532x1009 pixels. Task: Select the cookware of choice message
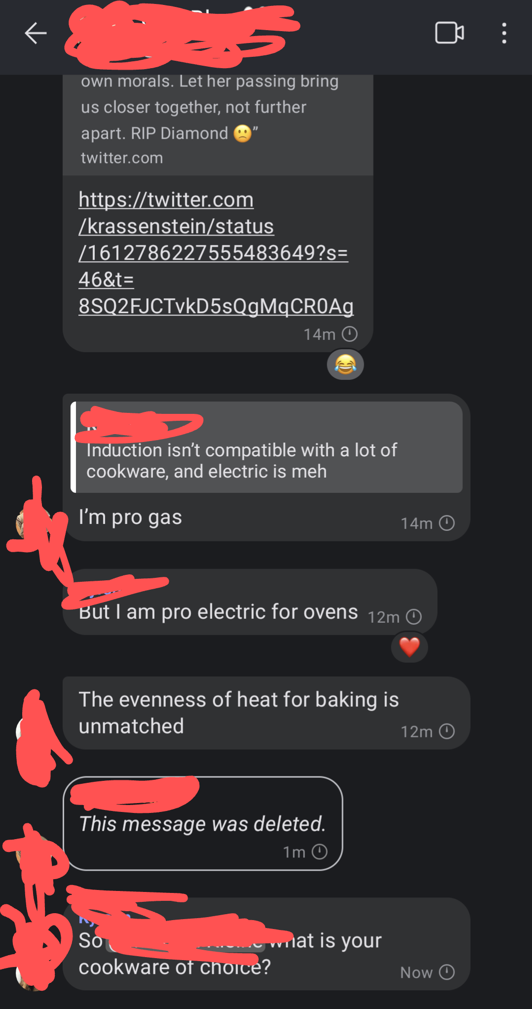[x=266, y=944]
